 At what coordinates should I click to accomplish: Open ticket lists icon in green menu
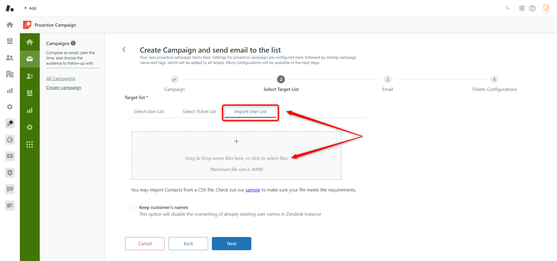(30, 93)
